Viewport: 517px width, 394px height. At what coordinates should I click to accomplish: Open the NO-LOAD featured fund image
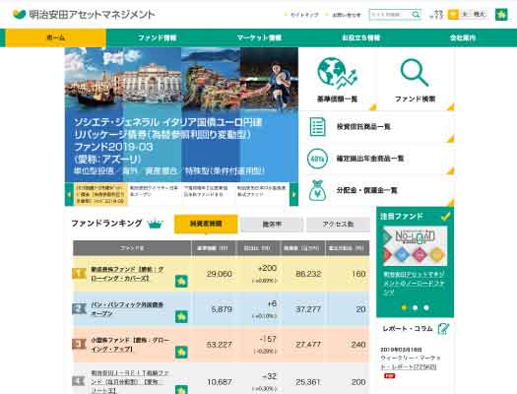pos(415,246)
